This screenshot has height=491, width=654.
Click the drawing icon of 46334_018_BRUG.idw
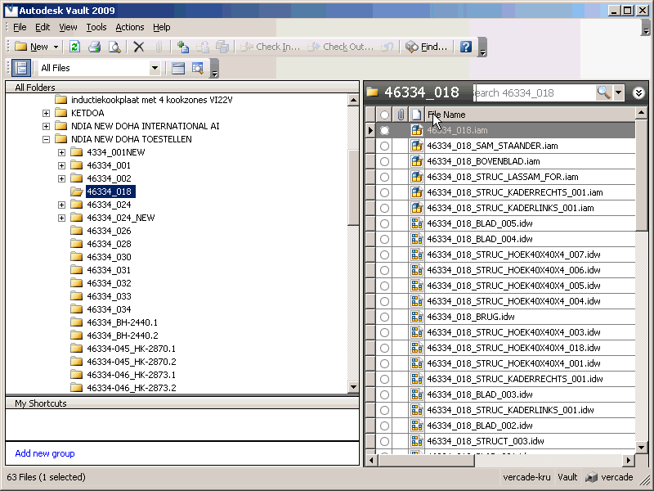point(416,317)
